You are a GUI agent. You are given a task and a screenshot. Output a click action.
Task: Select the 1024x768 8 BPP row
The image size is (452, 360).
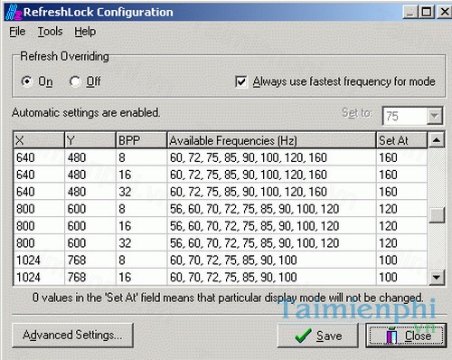(221, 261)
